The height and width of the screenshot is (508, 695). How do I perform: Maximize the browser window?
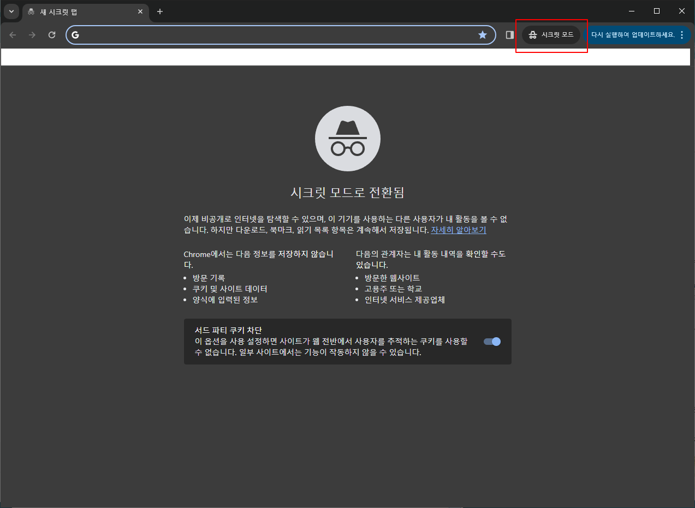[x=656, y=11]
